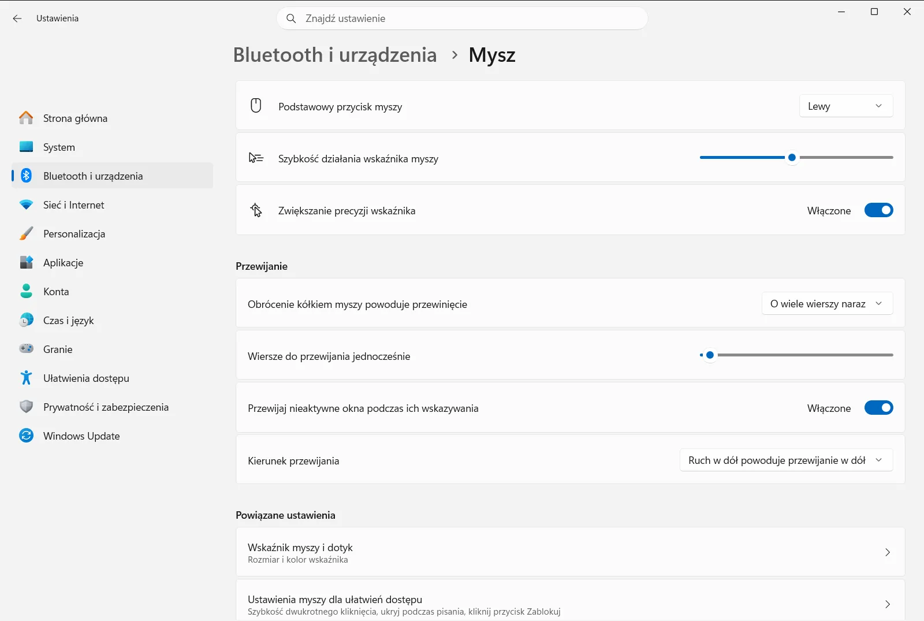Expand the O wiele wierszy naraz dropdown
The image size is (924, 621).
tap(827, 303)
